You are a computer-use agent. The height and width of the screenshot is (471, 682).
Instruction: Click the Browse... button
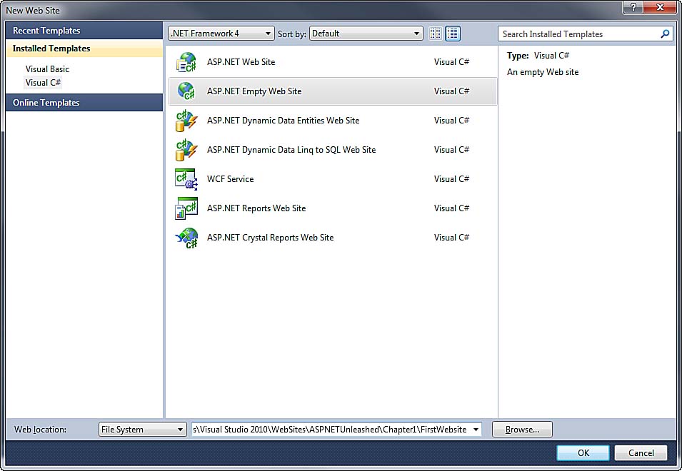pyautogui.click(x=522, y=430)
